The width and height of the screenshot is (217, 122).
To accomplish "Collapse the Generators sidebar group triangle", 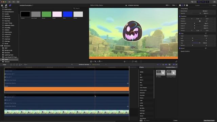I will [x=1, y=46].
